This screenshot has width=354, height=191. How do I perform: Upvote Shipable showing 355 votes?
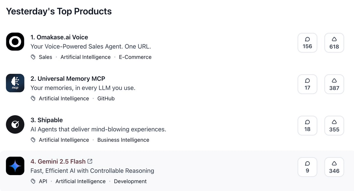point(334,125)
